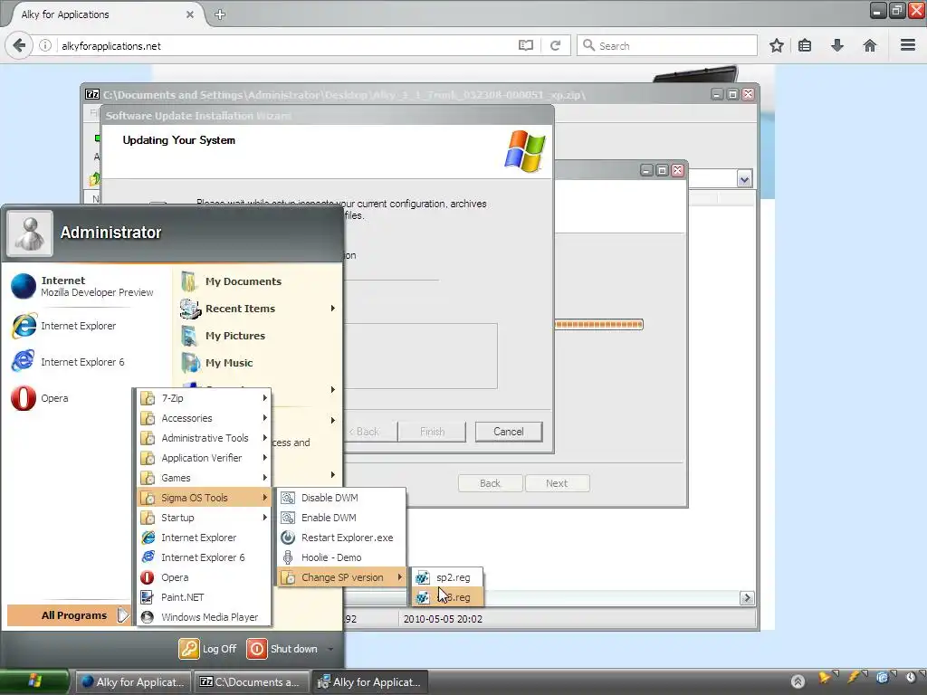The height and width of the screenshot is (695, 927).
Task: Expand the Startup program folder
Action: click(204, 518)
